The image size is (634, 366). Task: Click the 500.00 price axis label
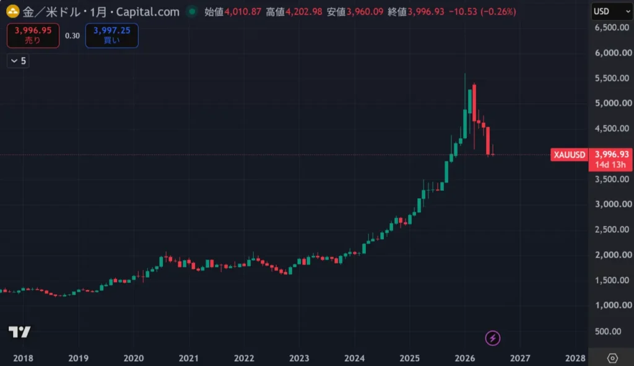click(x=608, y=331)
